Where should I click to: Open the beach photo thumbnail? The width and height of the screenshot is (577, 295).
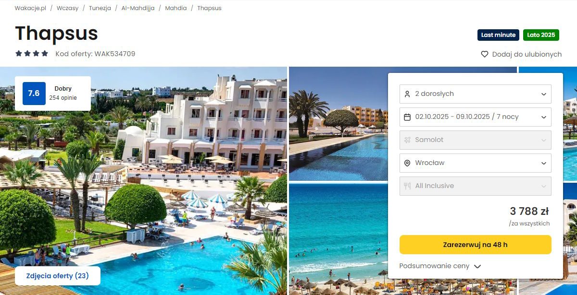pyautogui.click(x=338, y=239)
